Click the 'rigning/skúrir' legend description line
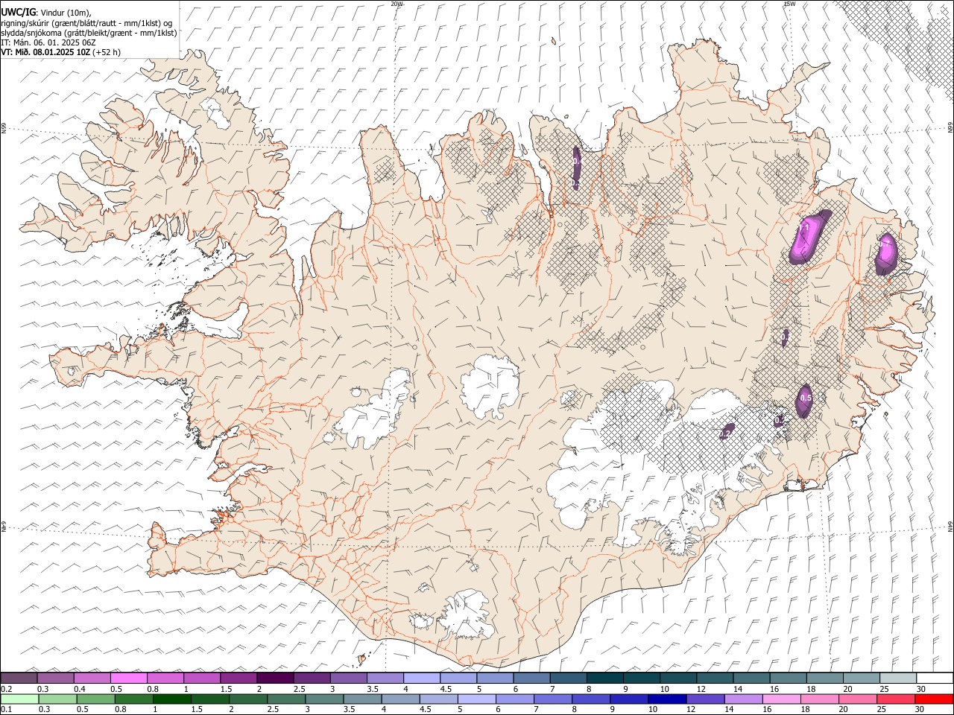954x715 pixels. pyautogui.click(x=86, y=22)
